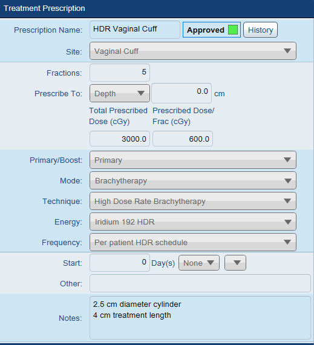Click the Prescribed Dose/Frac field
This screenshot has height=345, width=314.
183,139
